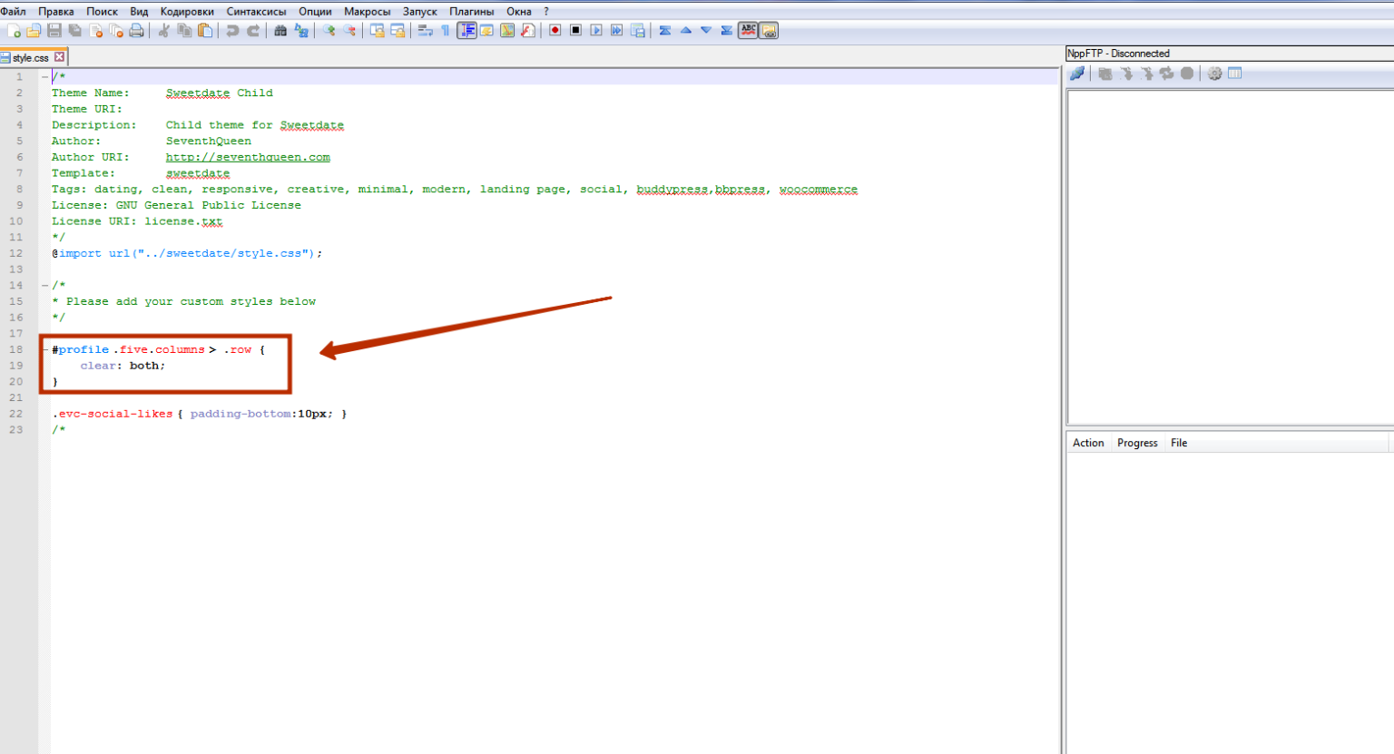Toggle the ABC spell-check button
The height and width of the screenshot is (754, 1394).
coord(748,31)
